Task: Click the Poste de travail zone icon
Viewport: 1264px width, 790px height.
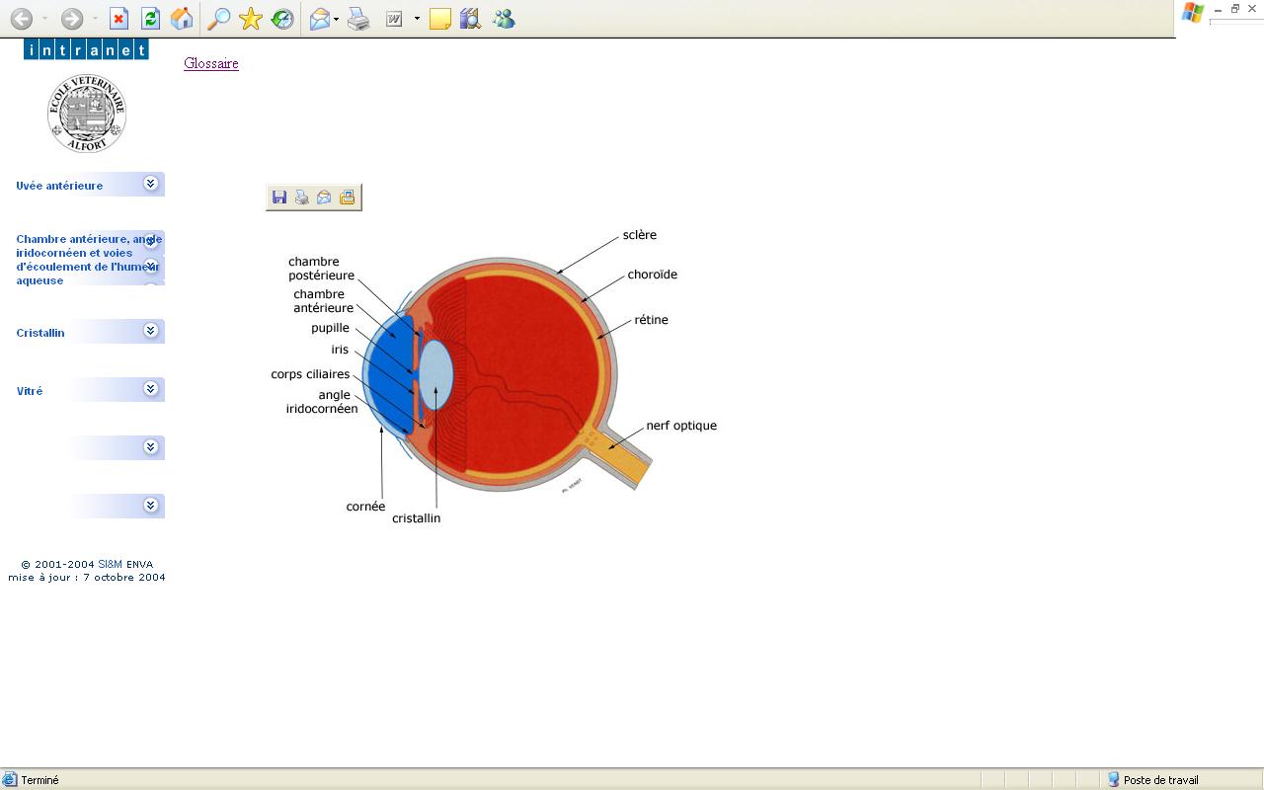Action: [1114, 779]
